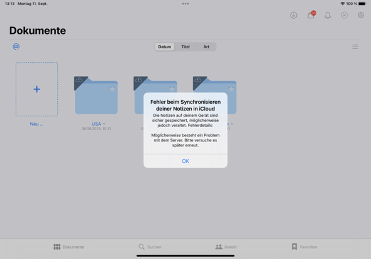This screenshot has height=259, width=371.
Task: Tap the three-dot multitasking control at top
Action: click(185, 4)
